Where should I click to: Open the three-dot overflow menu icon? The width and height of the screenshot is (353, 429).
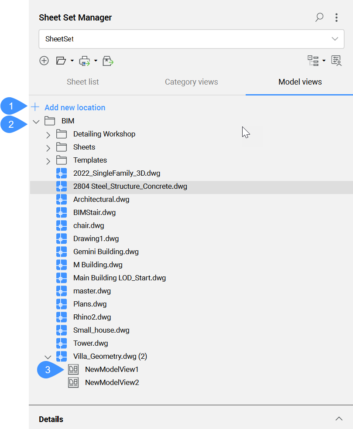[336, 17]
